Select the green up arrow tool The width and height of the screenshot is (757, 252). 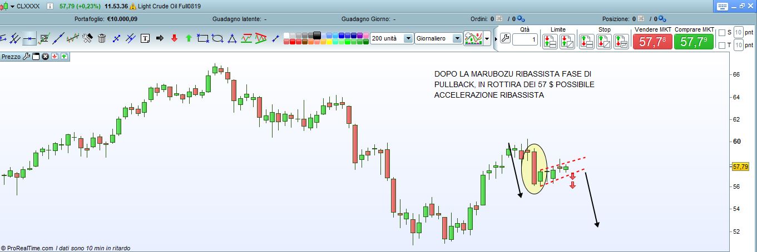(x=189, y=38)
